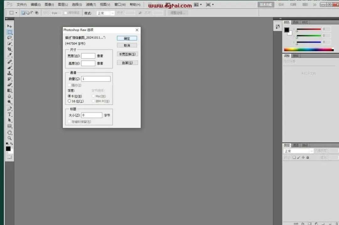Select the Crop tool
Viewport: 339px width, 225px height.
click(9, 49)
